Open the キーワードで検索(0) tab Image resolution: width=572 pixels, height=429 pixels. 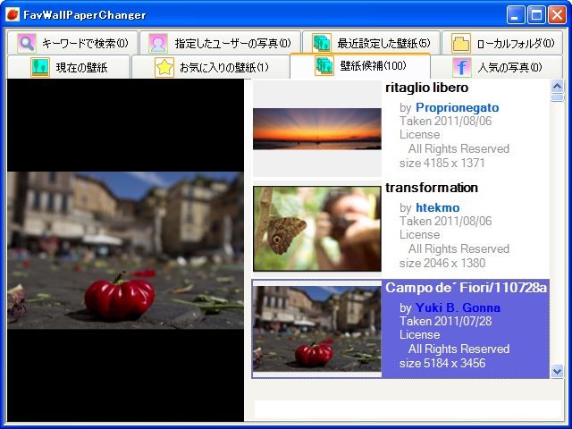pyautogui.click(x=73, y=43)
